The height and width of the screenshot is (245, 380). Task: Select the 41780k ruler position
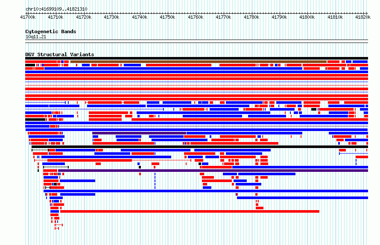pyautogui.click(x=252, y=17)
